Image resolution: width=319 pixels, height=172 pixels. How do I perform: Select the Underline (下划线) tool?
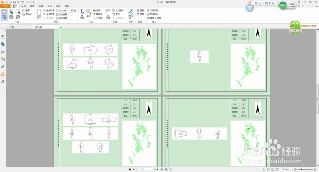(98, 18)
